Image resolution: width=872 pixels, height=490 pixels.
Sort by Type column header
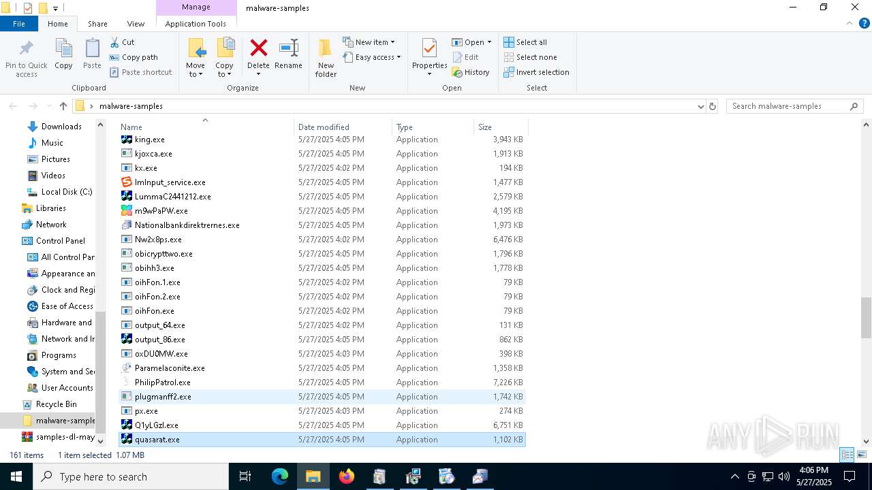click(433, 127)
